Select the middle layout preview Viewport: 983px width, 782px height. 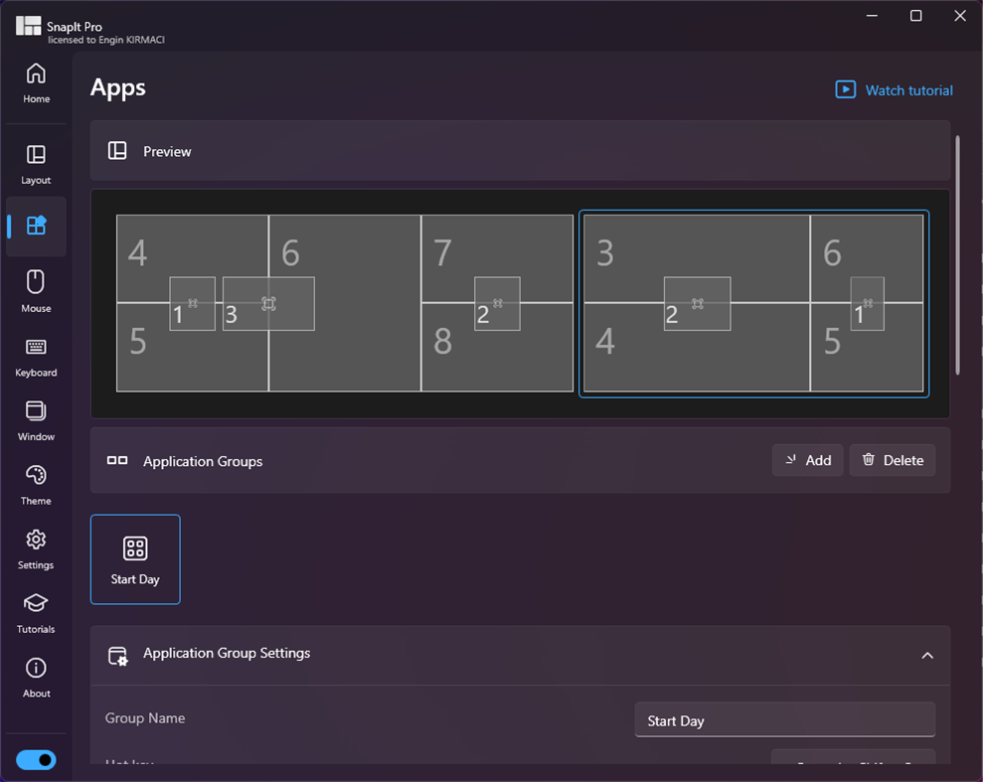click(497, 303)
